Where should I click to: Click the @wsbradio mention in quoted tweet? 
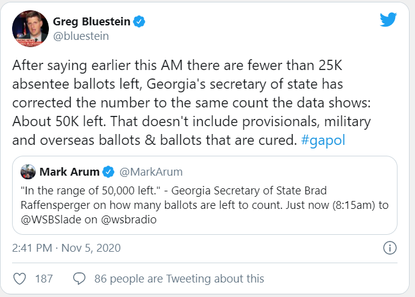click(129, 220)
